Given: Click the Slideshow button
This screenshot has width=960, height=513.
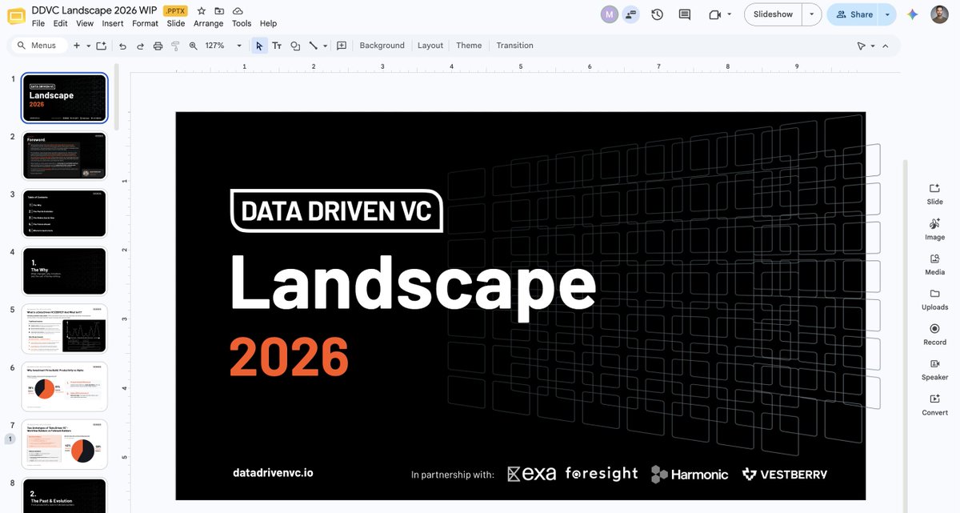Looking at the screenshot, I should coord(773,14).
